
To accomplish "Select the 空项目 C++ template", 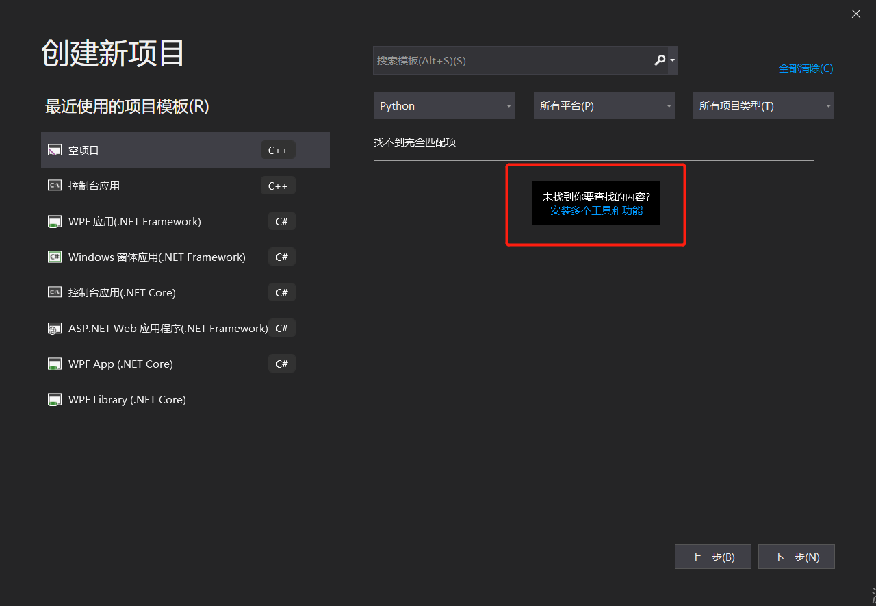I will coord(185,150).
